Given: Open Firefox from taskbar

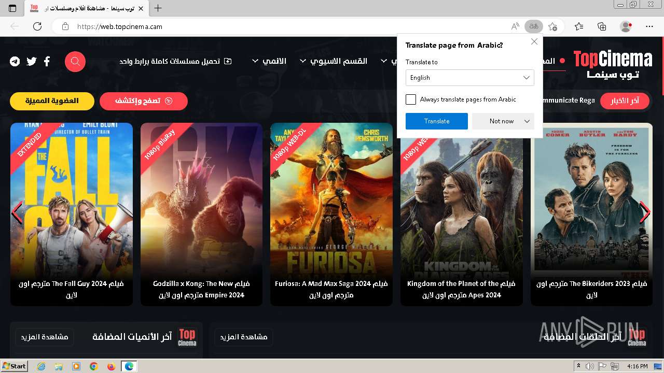Looking at the screenshot, I should (111, 366).
